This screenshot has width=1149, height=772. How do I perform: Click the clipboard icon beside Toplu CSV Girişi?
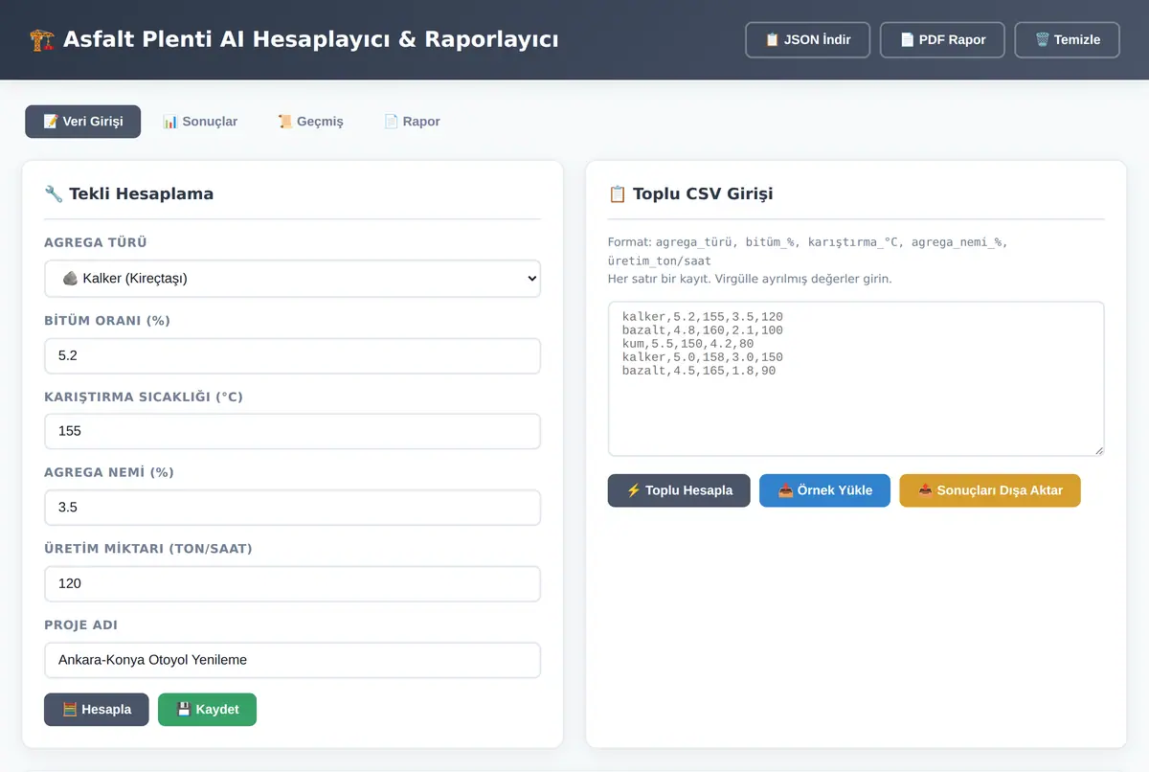618,193
